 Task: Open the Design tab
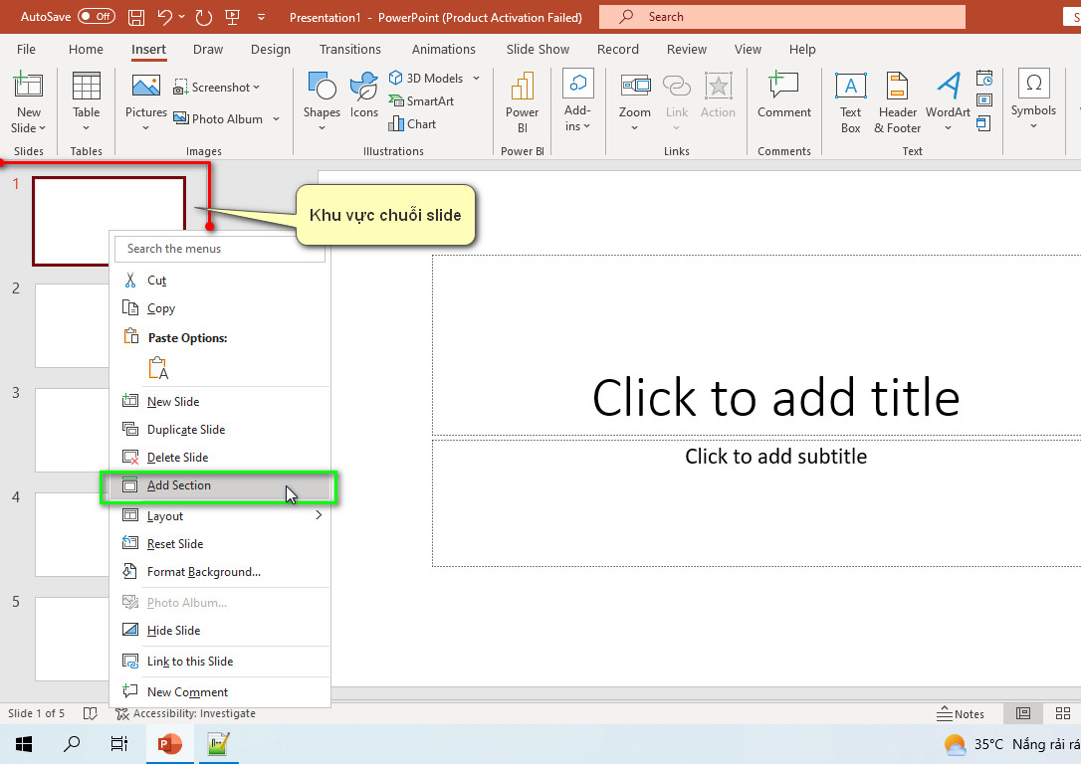271,49
